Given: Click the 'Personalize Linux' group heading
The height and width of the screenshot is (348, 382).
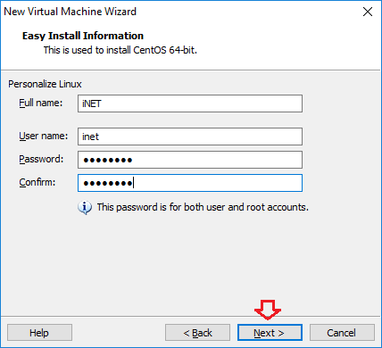Looking at the screenshot, I should pyautogui.click(x=45, y=84).
